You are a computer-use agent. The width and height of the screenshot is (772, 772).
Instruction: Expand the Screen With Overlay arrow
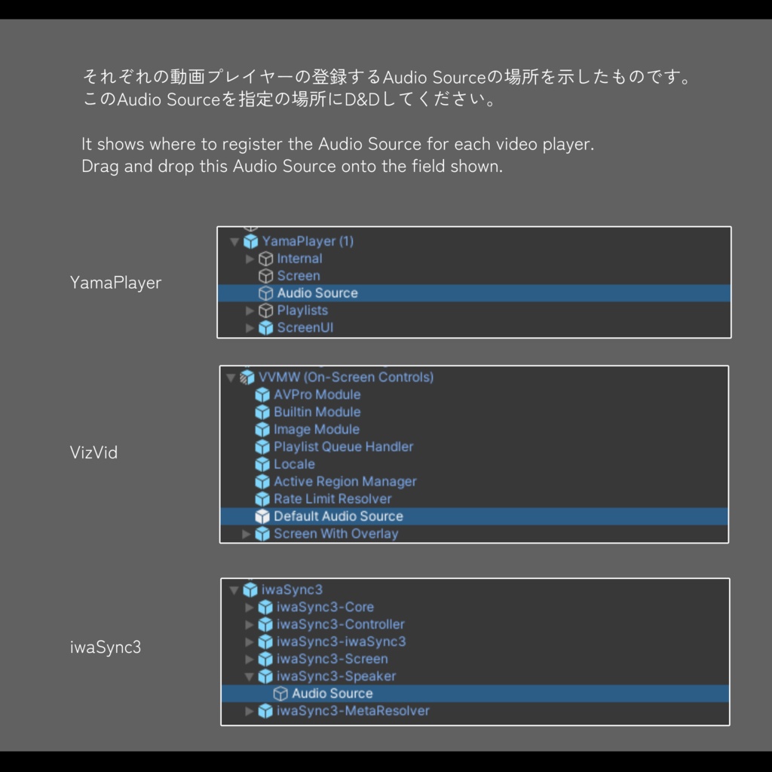click(247, 534)
